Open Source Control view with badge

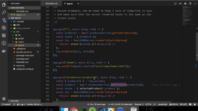pyautogui.click(x=4, y=20)
